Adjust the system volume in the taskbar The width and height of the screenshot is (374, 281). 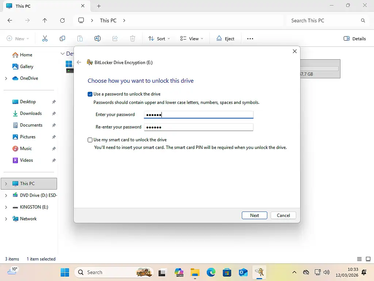[x=327, y=272]
